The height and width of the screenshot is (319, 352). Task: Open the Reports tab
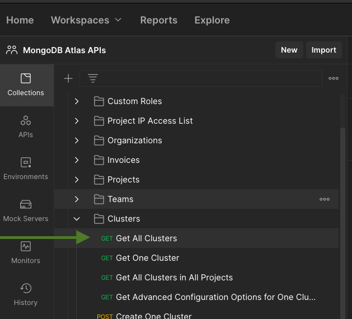159,20
